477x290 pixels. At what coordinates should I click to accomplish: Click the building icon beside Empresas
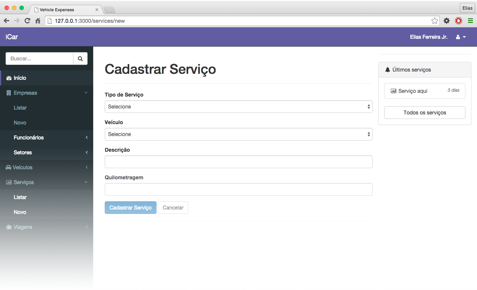(x=9, y=93)
